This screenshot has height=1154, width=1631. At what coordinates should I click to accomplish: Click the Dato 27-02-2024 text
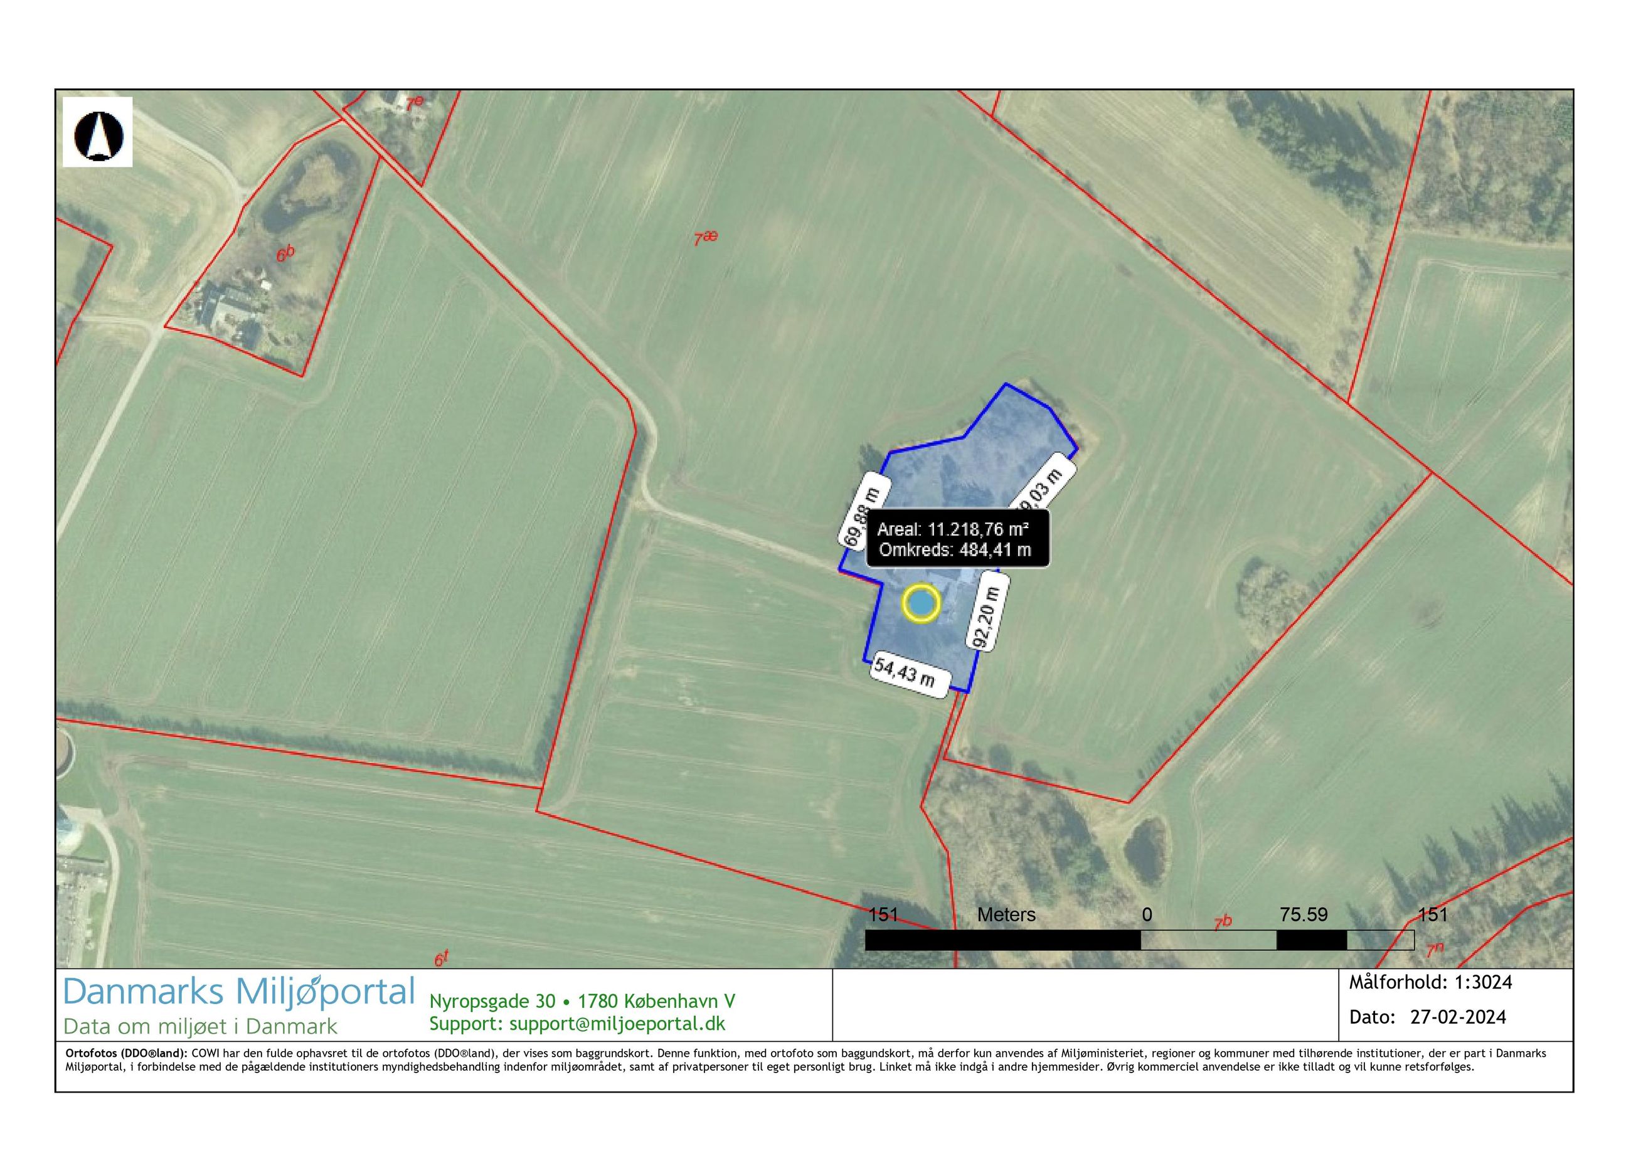(1427, 1017)
